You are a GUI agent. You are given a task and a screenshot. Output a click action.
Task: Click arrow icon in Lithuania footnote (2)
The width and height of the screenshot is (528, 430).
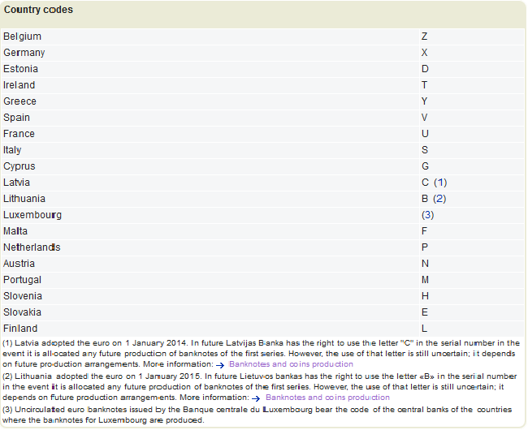pos(256,398)
